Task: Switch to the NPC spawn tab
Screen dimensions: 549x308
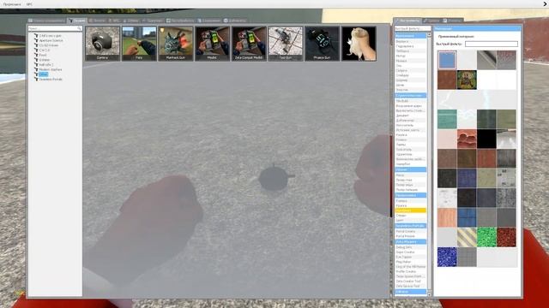Action: click(x=114, y=21)
